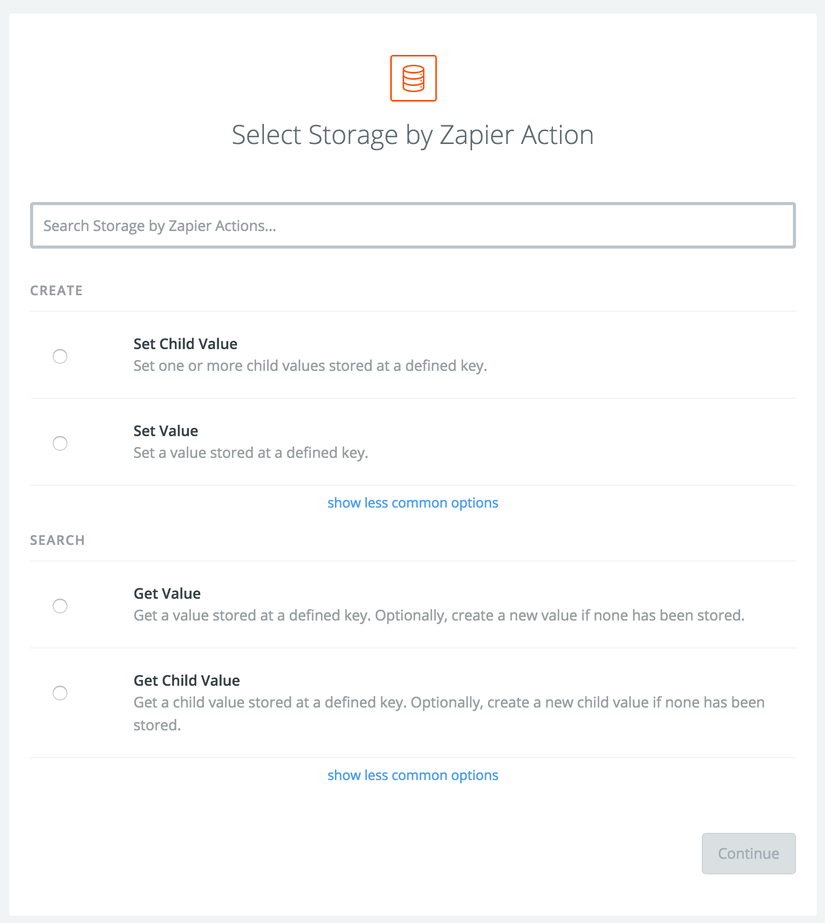
Task: Click the Get Child Value option title
Action: click(x=186, y=681)
